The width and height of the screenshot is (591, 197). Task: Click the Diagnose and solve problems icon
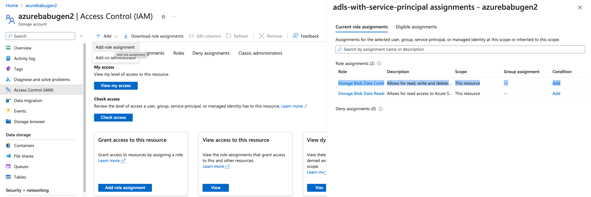pyautogui.click(x=8, y=79)
